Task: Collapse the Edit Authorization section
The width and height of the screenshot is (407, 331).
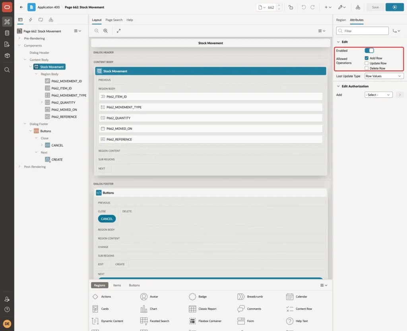Action: pyautogui.click(x=338, y=86)
